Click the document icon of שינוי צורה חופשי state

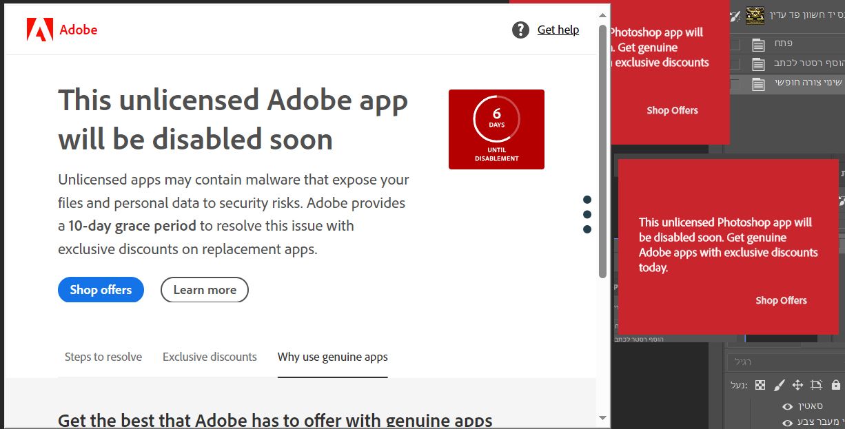click(758, 84)
